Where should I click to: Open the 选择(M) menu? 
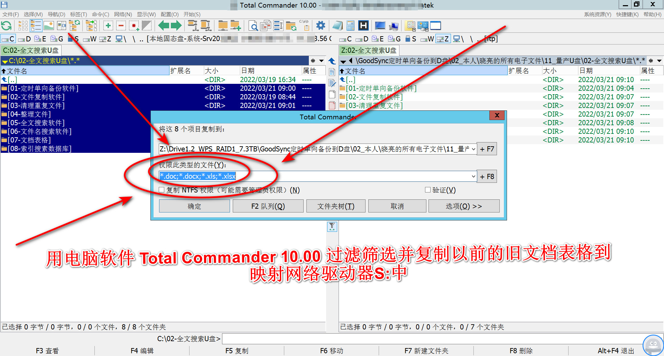[x=33, y=14]
